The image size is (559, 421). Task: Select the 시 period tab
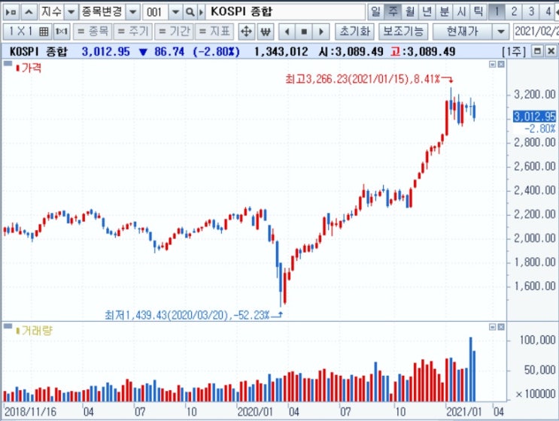coord(461,12)
